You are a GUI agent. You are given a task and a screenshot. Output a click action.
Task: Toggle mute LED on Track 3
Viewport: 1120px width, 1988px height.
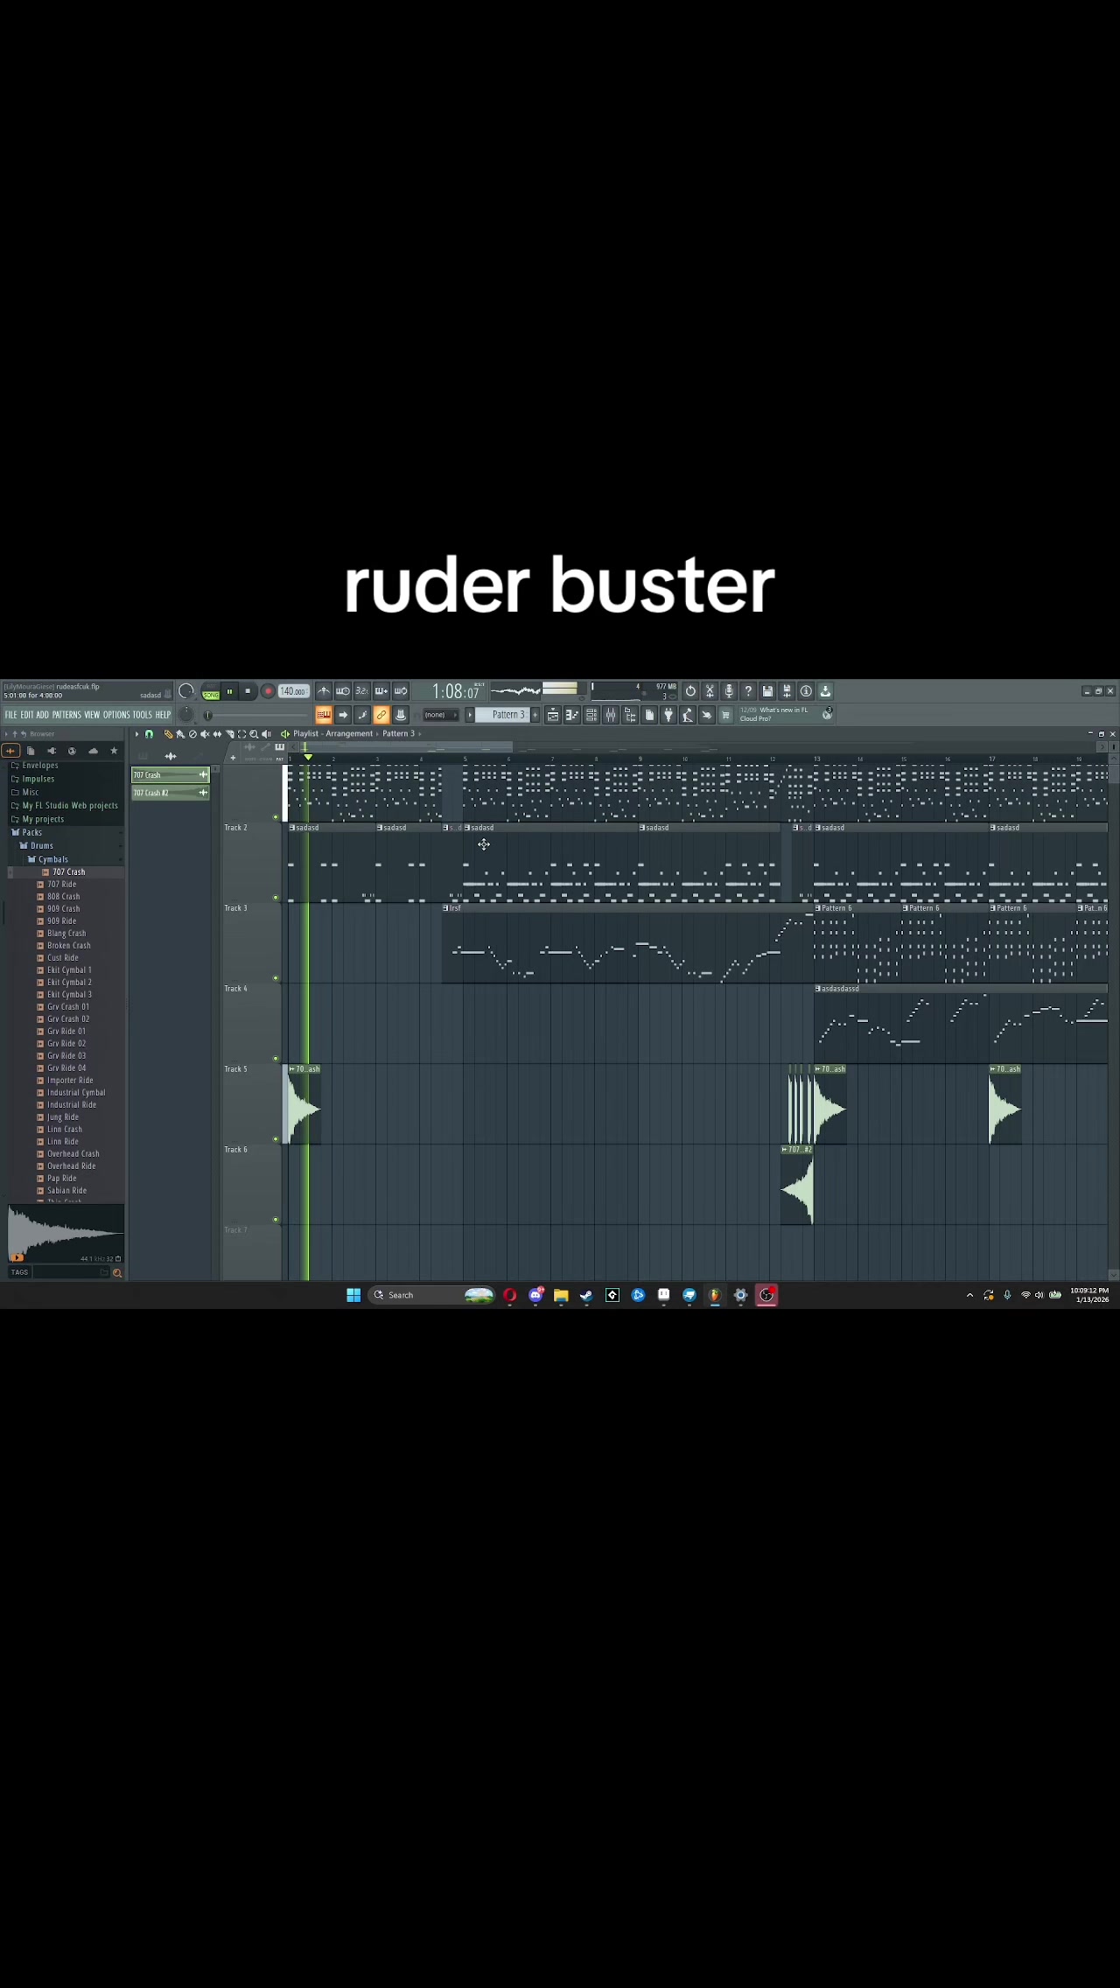[276, 978]
